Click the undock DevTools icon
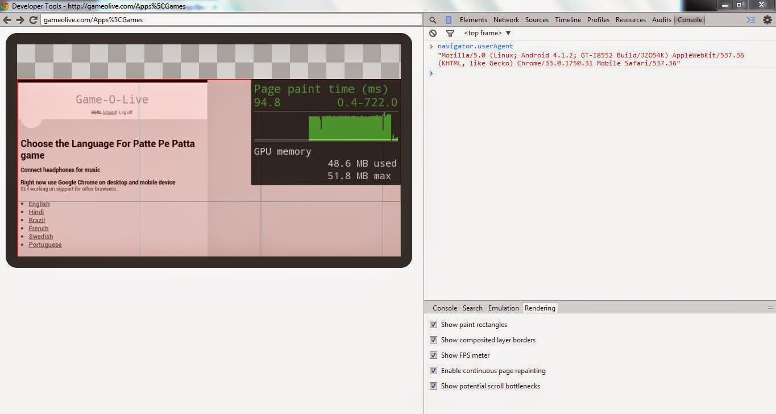 click(751, 19)
